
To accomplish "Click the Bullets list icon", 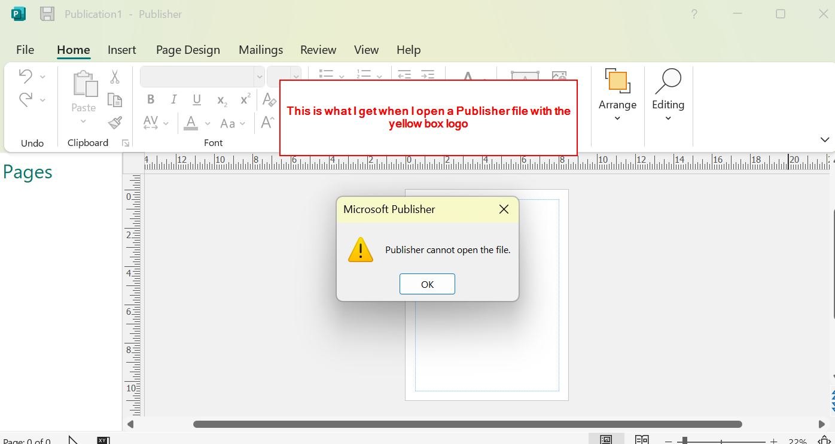I will tap(326, 74).
